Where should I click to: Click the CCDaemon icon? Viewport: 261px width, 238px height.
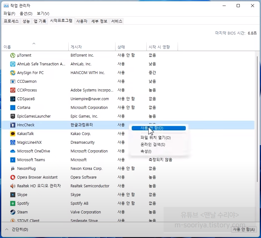click(x=13, y=82)
